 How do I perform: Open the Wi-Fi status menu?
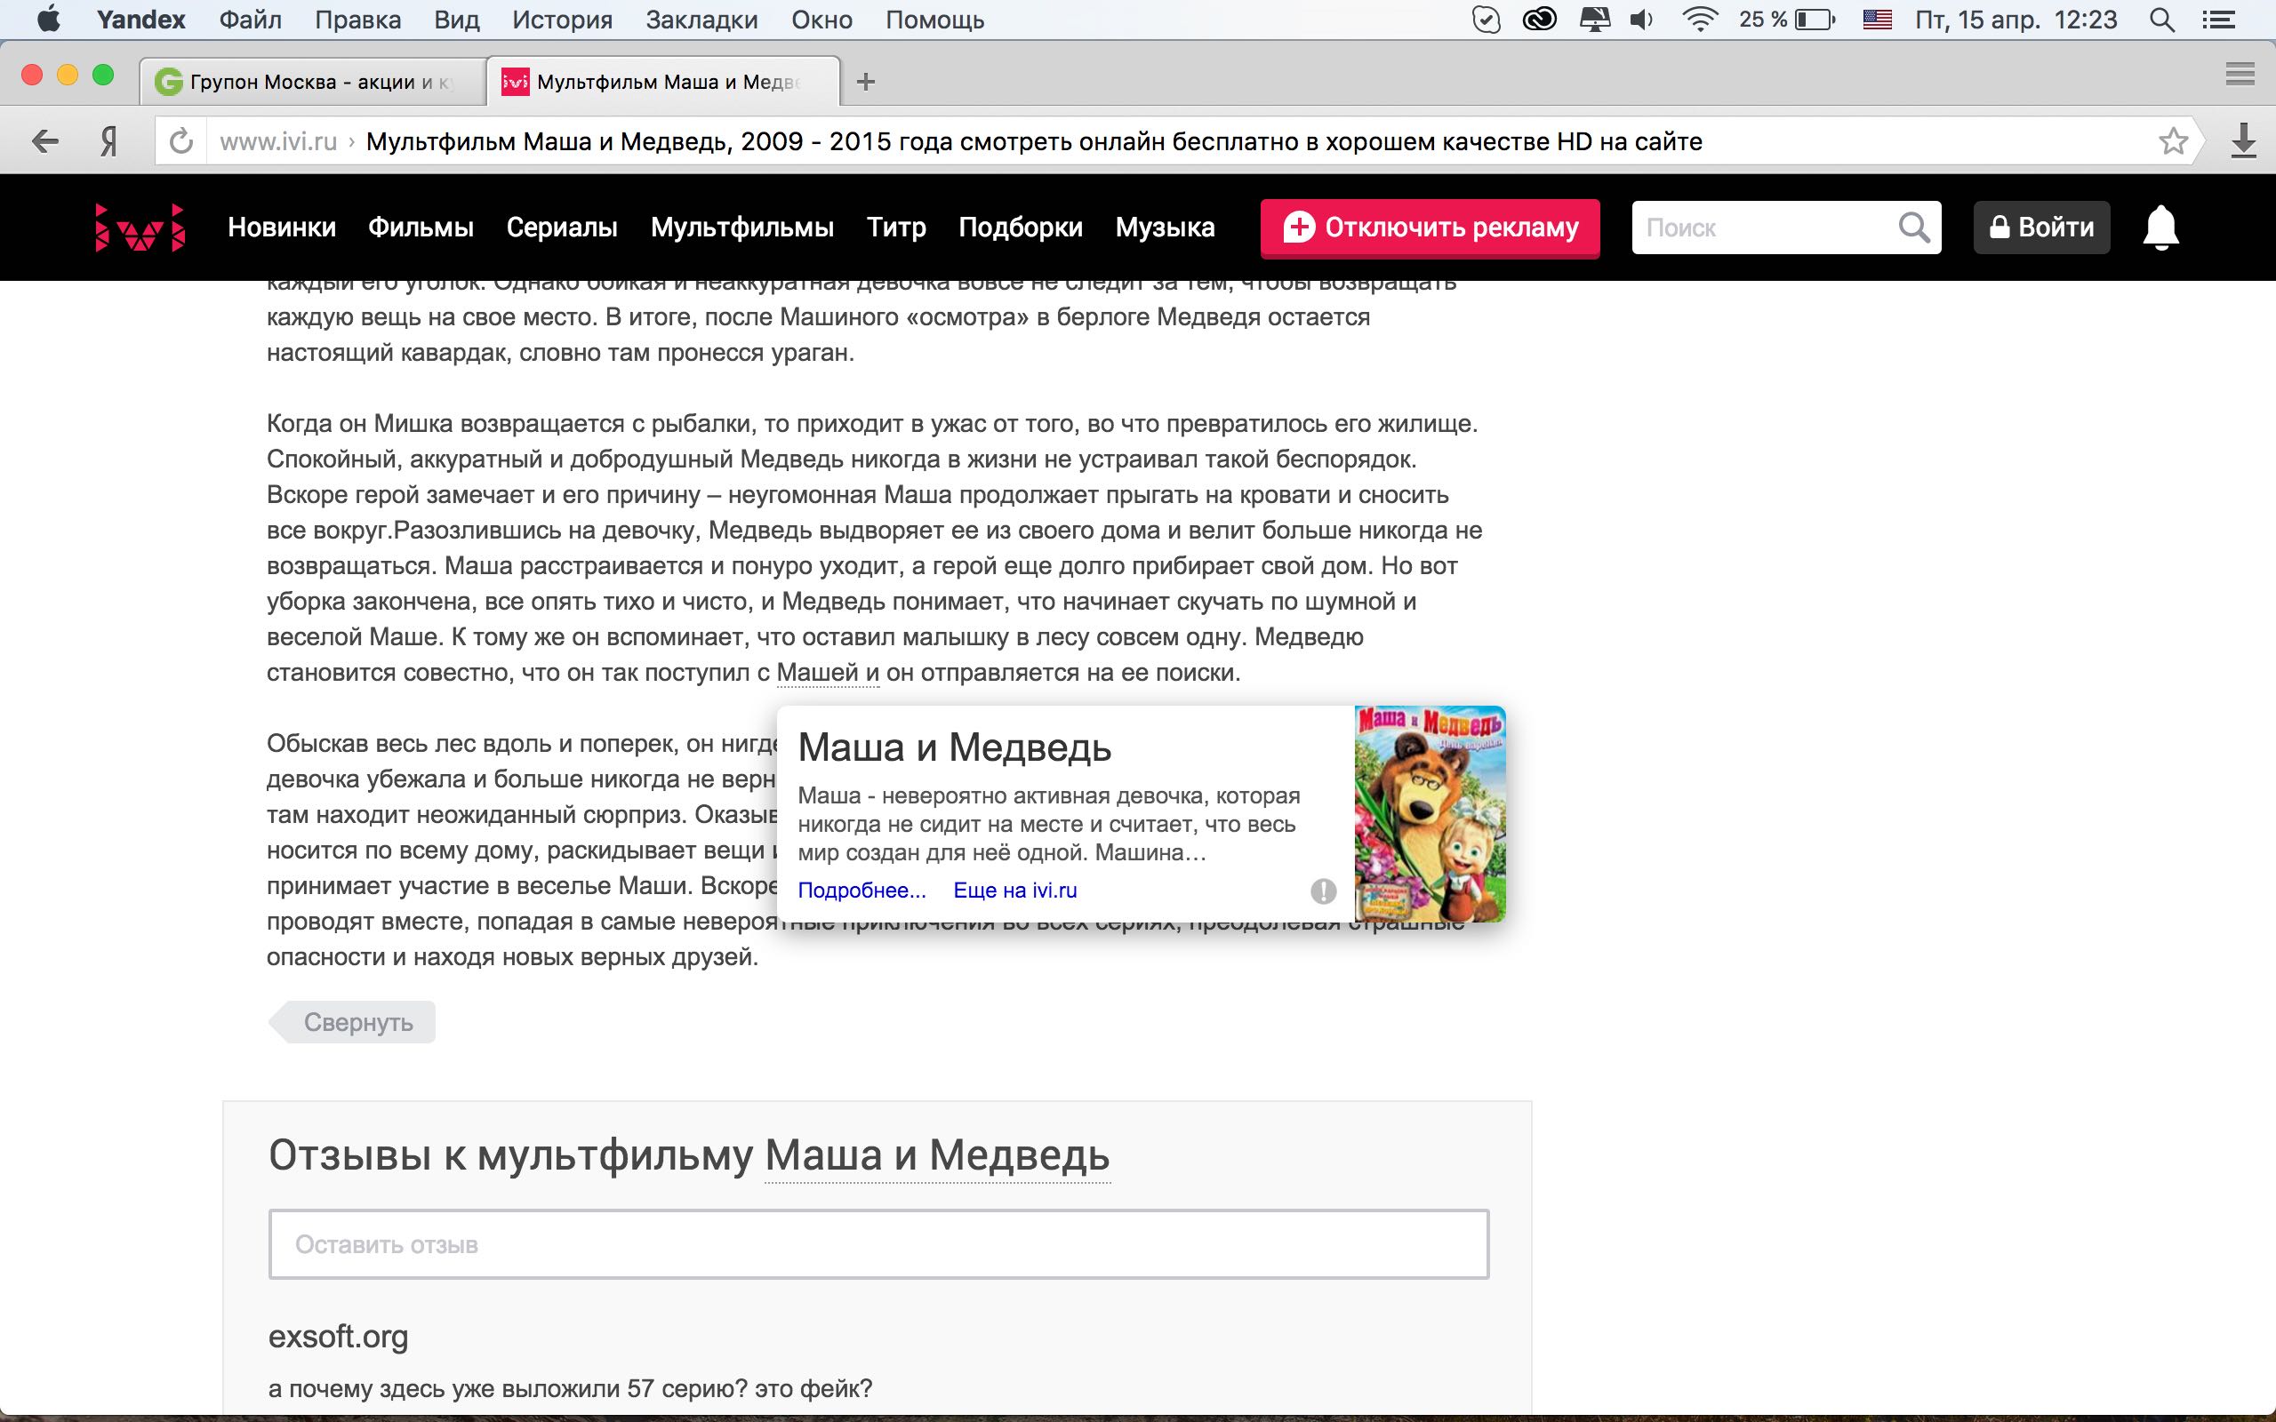click(1700, 20)
